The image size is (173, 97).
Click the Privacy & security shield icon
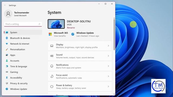[x=7, y=83]
